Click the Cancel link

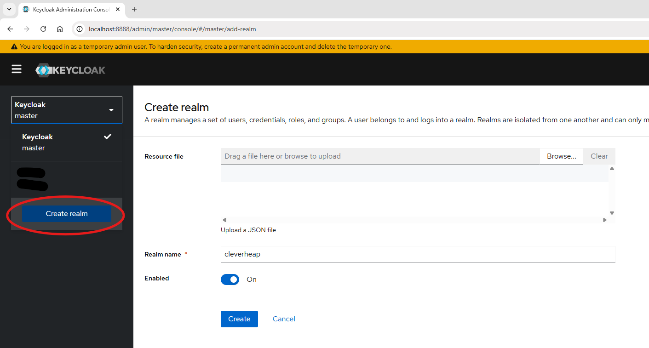[x=284, y=319]
